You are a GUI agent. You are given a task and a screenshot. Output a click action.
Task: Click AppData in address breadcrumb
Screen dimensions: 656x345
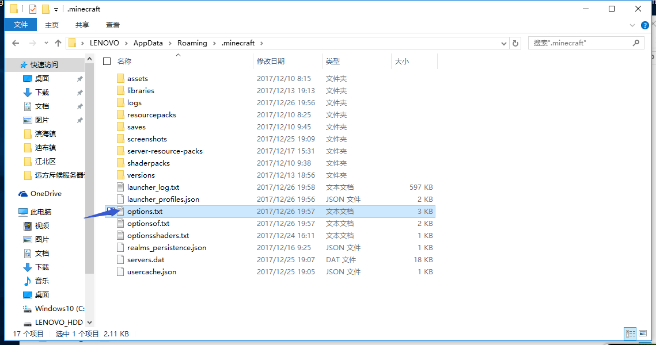pos(148,43)
